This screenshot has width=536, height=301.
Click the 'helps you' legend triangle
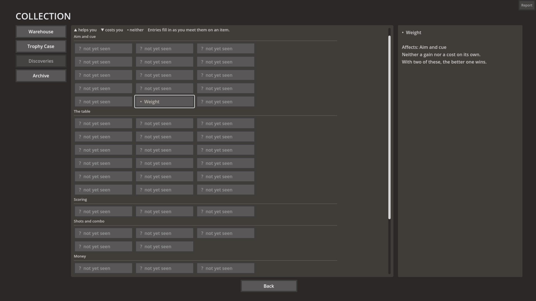75,30
